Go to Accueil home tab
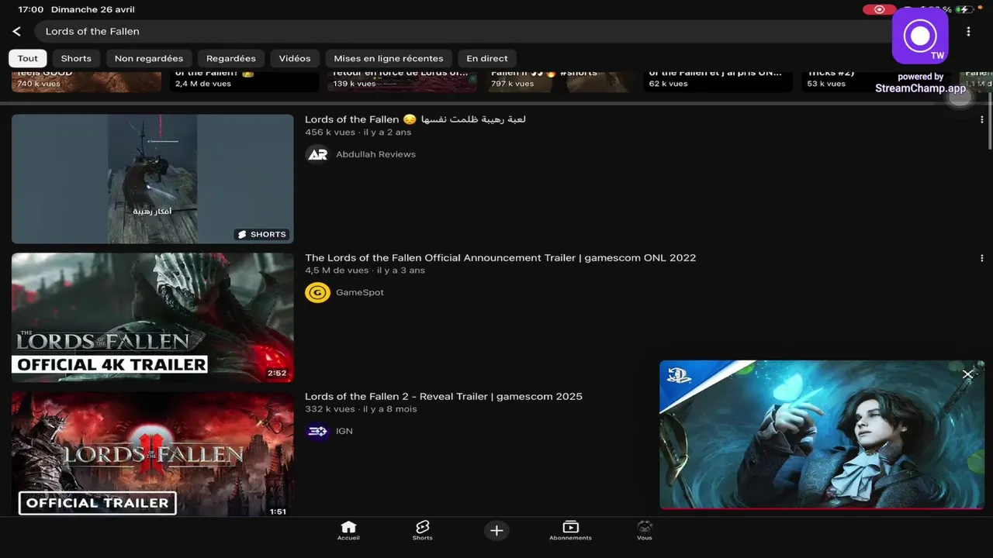This screenshot has width=993, height=558. click(348, 530)
